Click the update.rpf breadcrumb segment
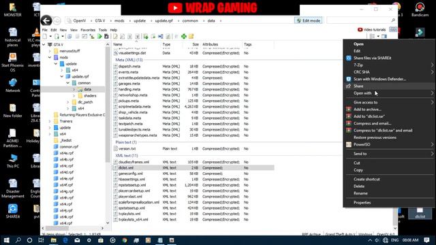436x245 pixels. pos(163,20)
